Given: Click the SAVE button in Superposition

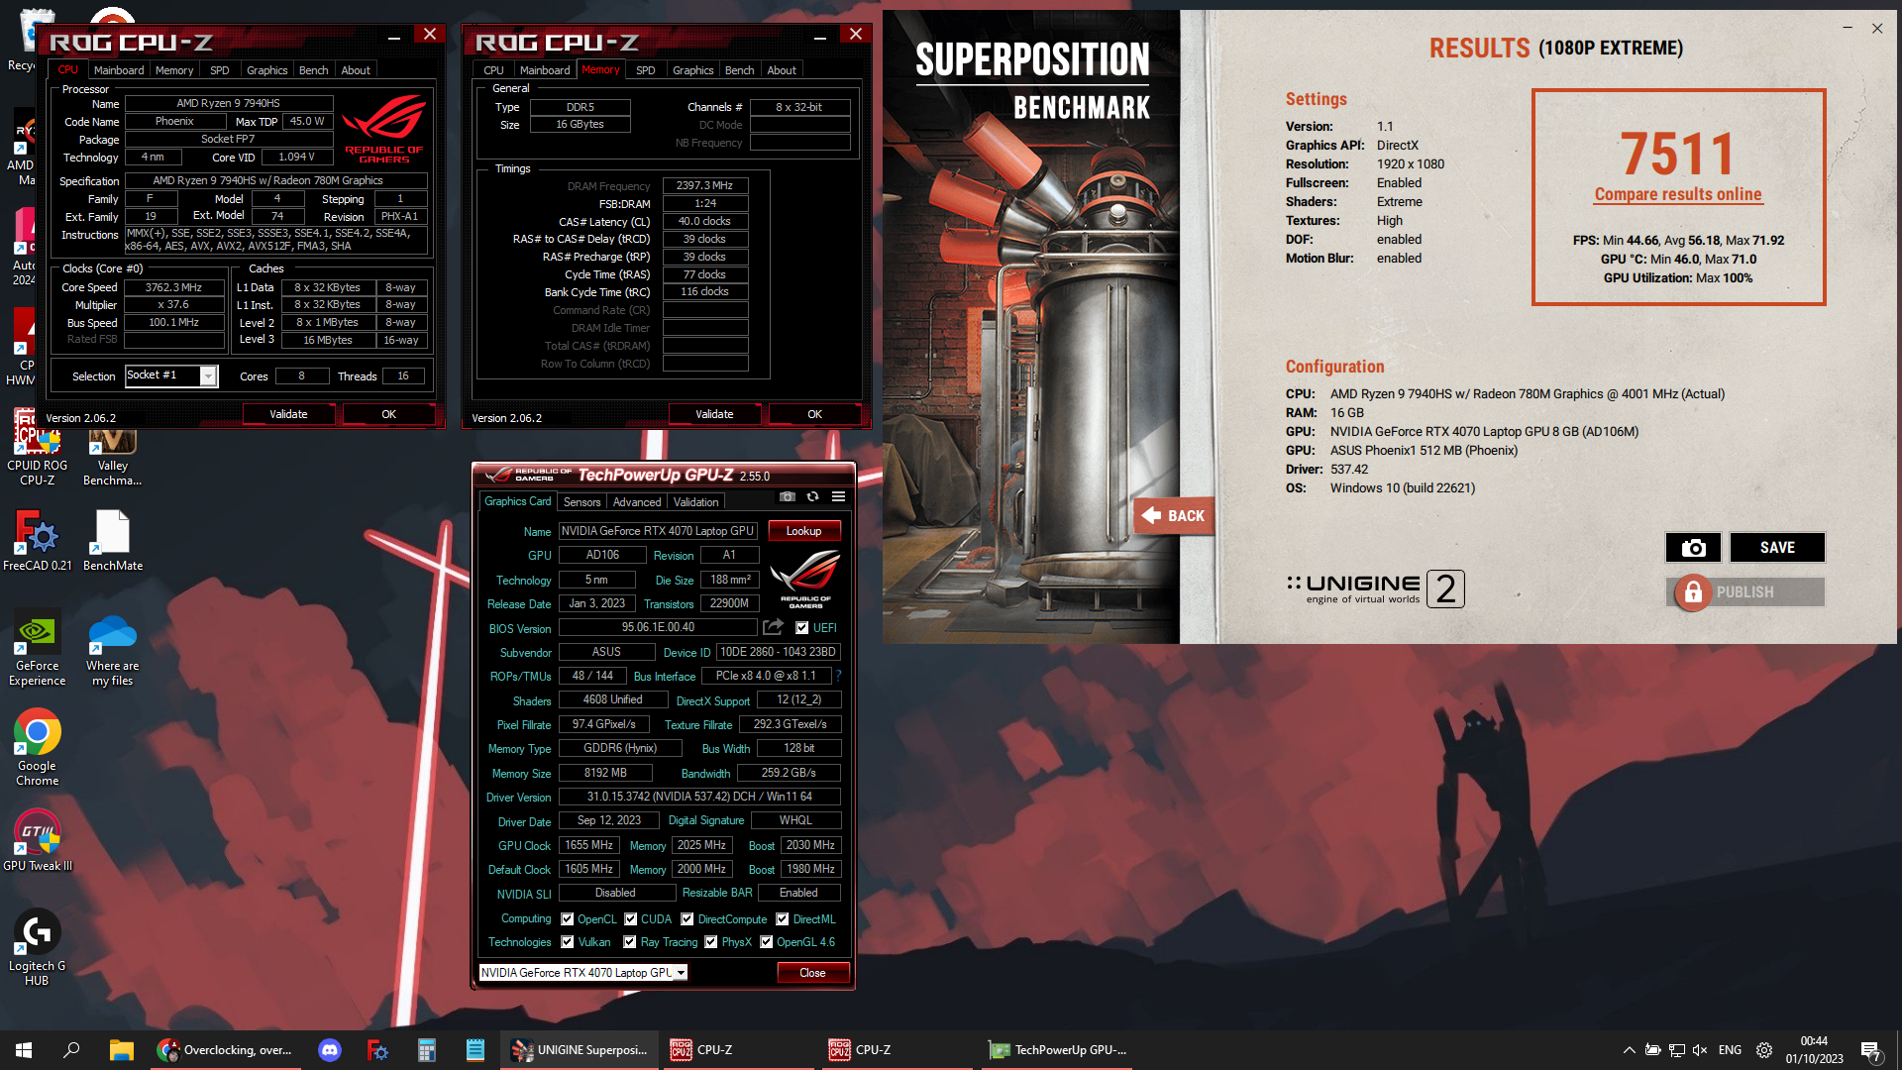Looking at the screenshot, I should pos(1777,548).
